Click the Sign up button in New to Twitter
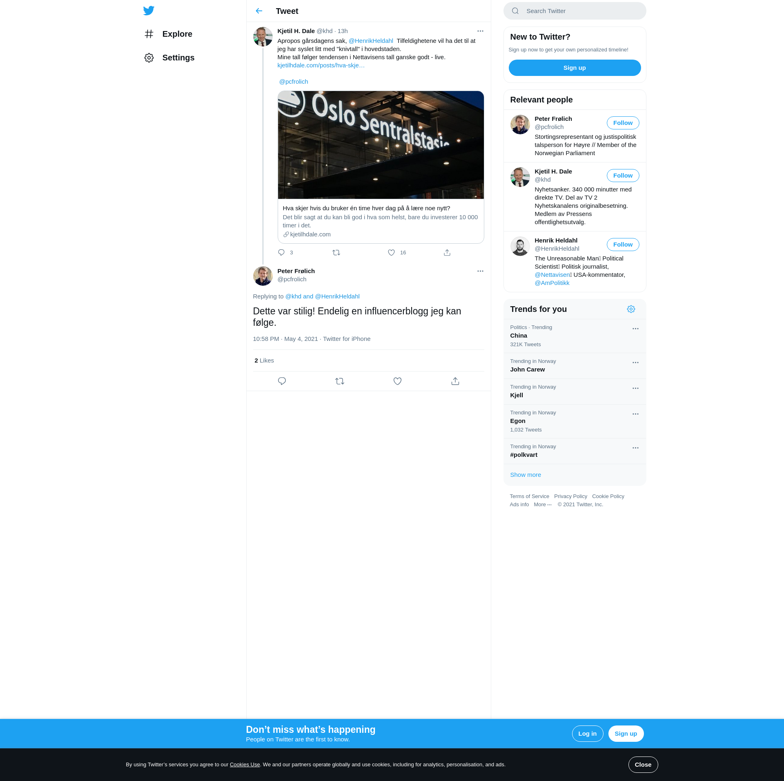Image resolution: width=784 pixels, height=781 pixels. [575, 68]
